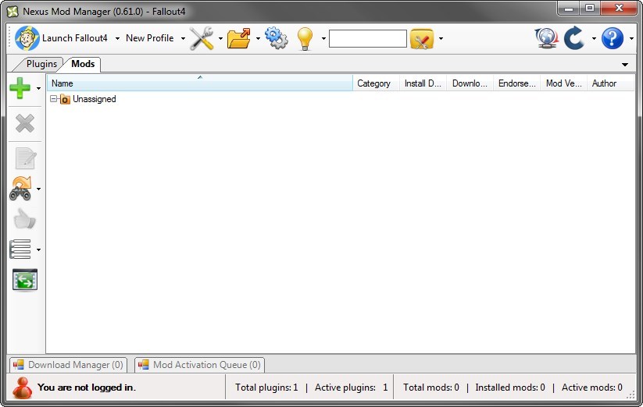
Task: Select the Unassigned category row
Action: [x=88, y=99]
